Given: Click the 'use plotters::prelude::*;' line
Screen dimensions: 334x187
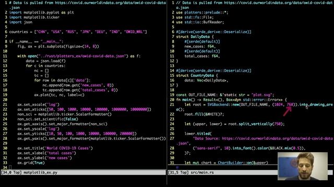Looking at the screenshot, I should [x=202, y=12].
